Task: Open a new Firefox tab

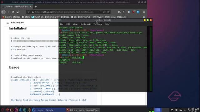Action: 36,7
